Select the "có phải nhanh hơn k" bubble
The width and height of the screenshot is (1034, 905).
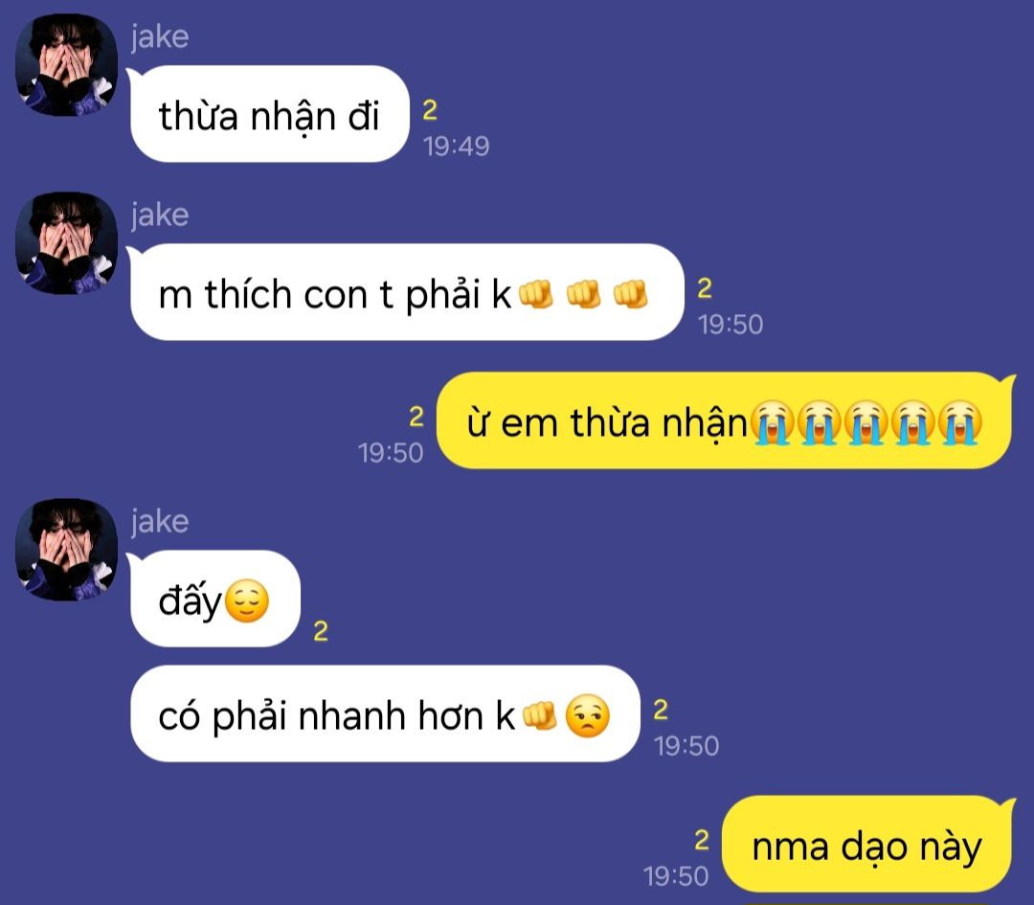(385, 713)
